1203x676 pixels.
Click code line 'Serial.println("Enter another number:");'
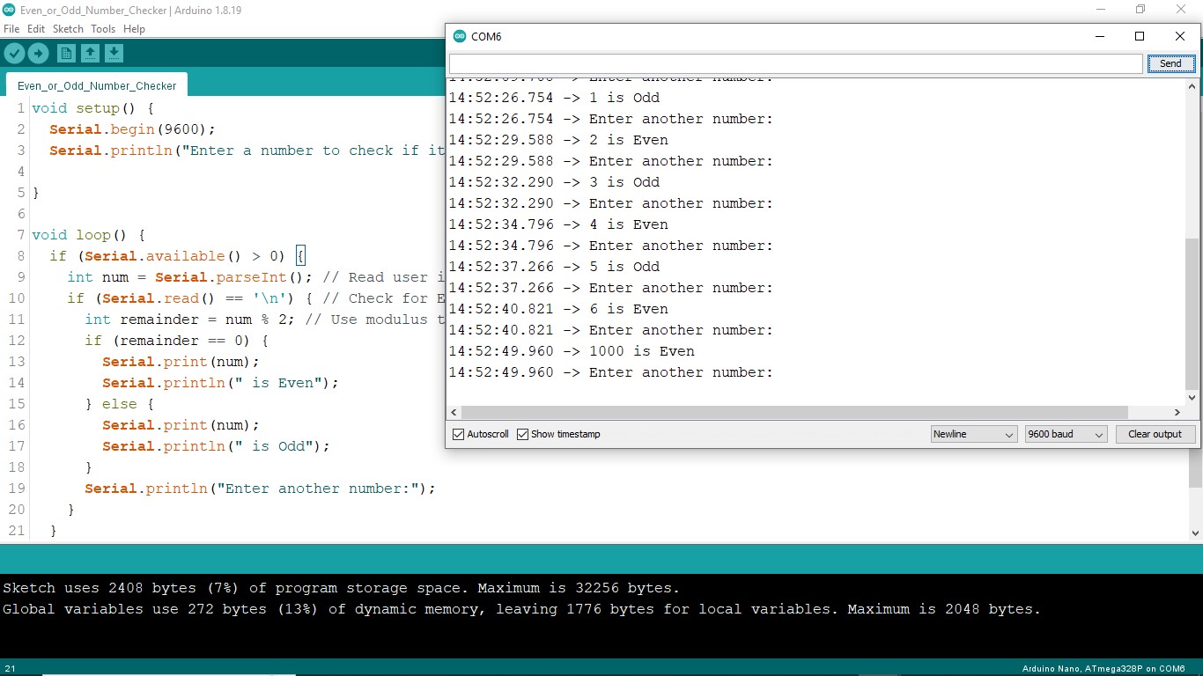click(x=260, y=489)
